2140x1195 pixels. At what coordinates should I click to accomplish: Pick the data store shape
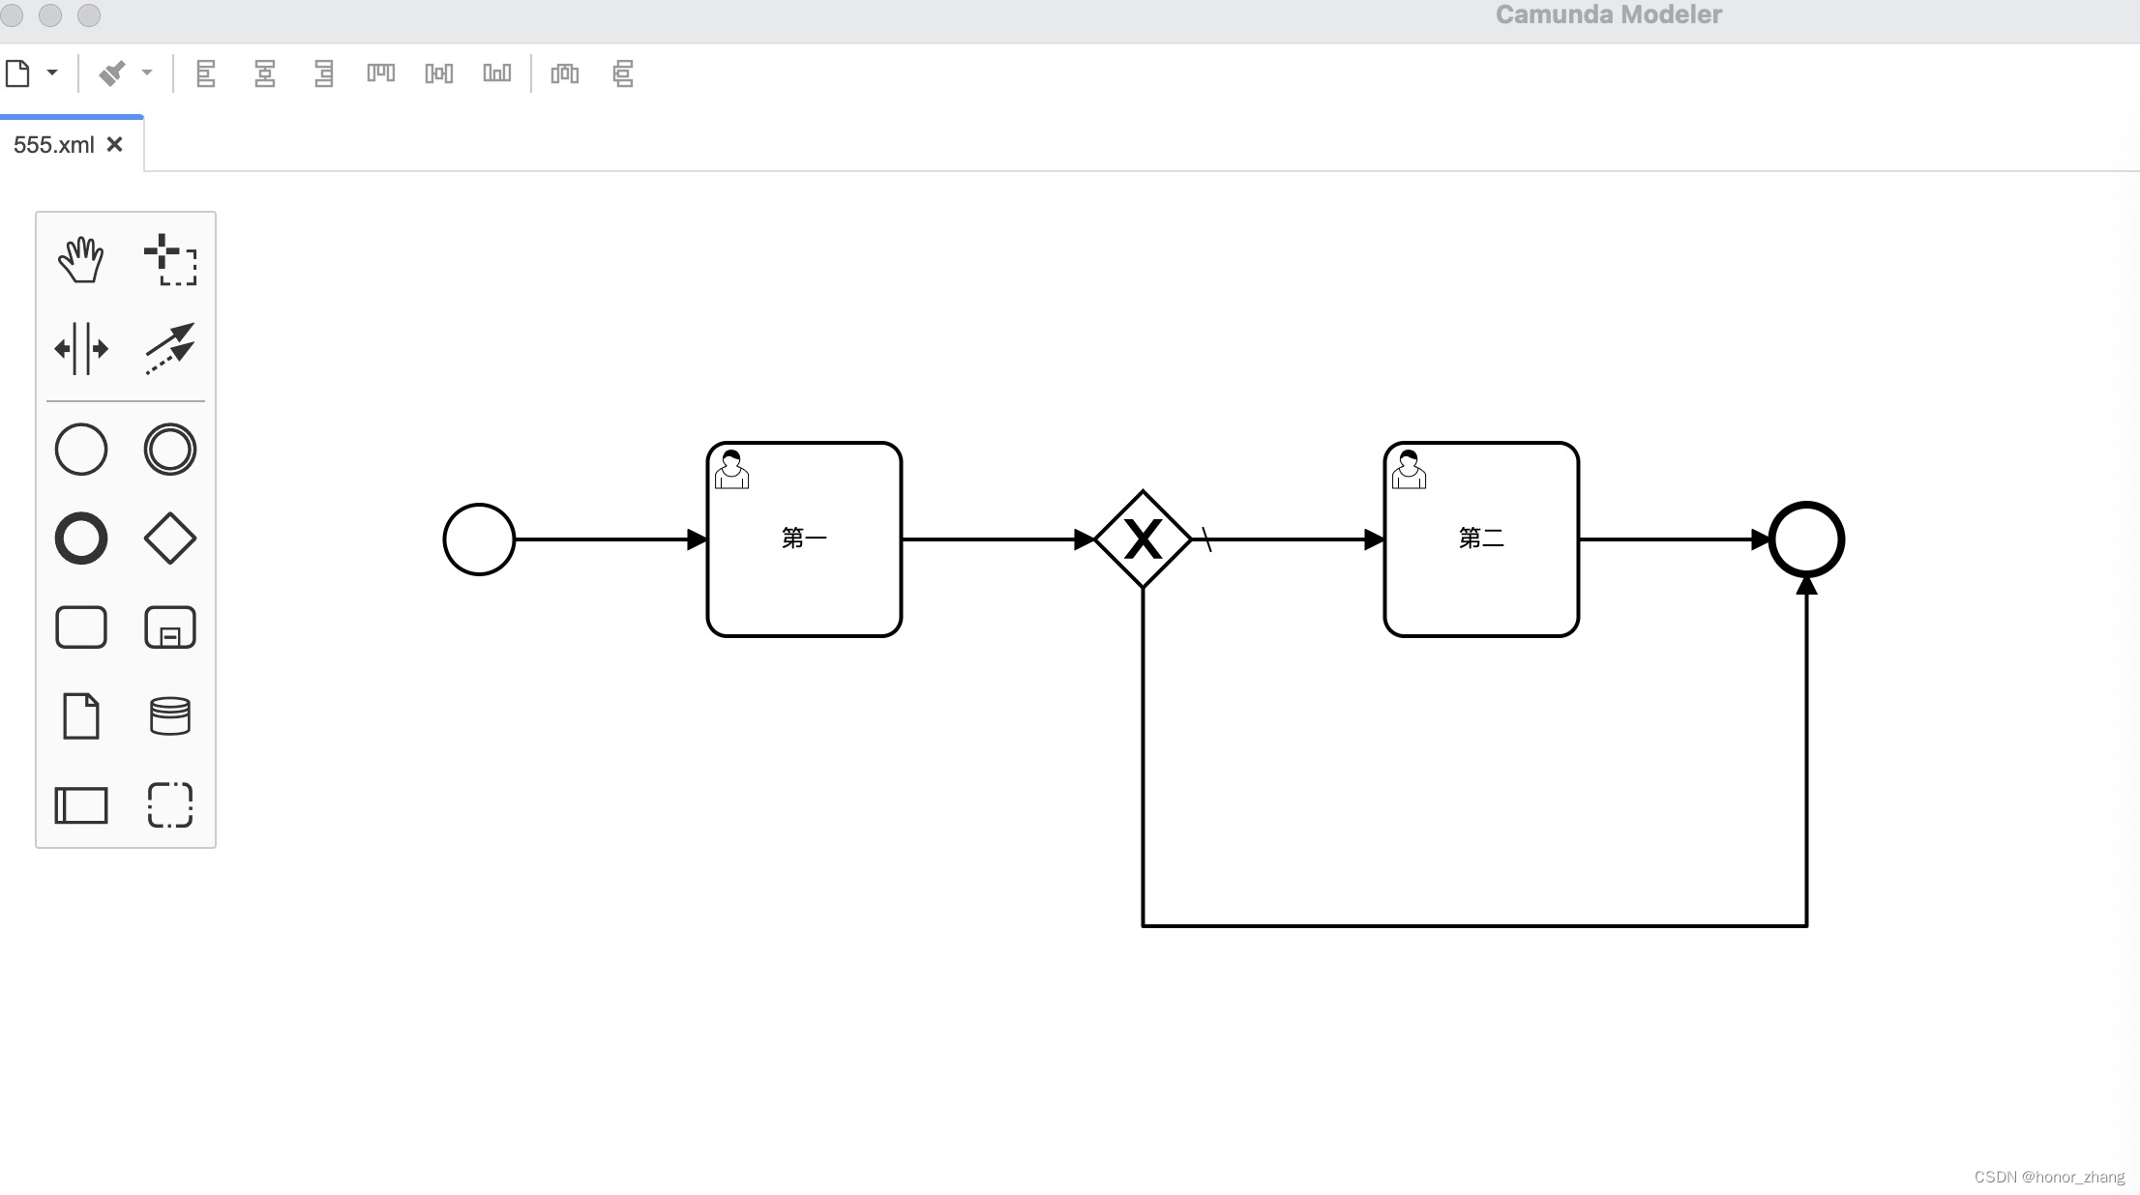coord(170,715)
